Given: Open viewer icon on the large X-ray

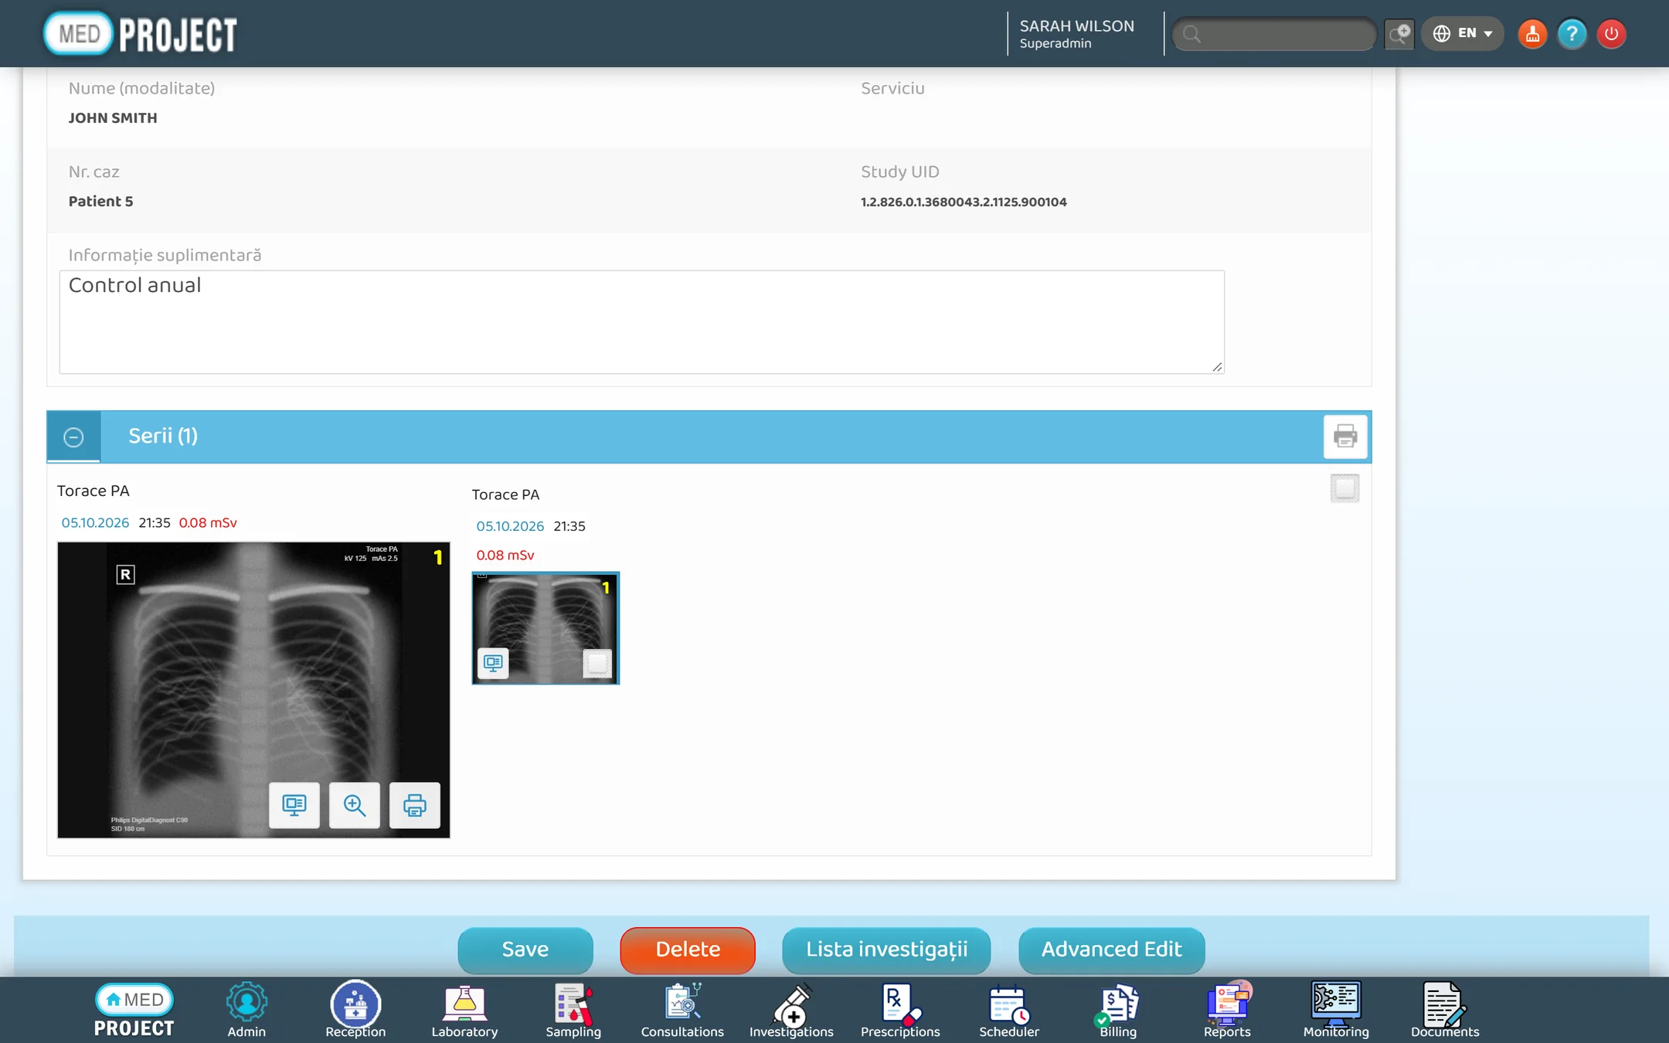Looking at the screenshot, I should 294,805.
